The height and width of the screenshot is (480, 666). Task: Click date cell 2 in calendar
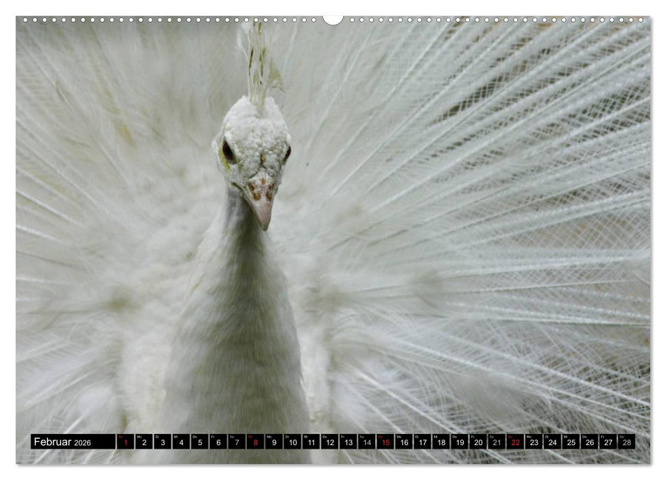pyautogui.click(x=144, y=442)
